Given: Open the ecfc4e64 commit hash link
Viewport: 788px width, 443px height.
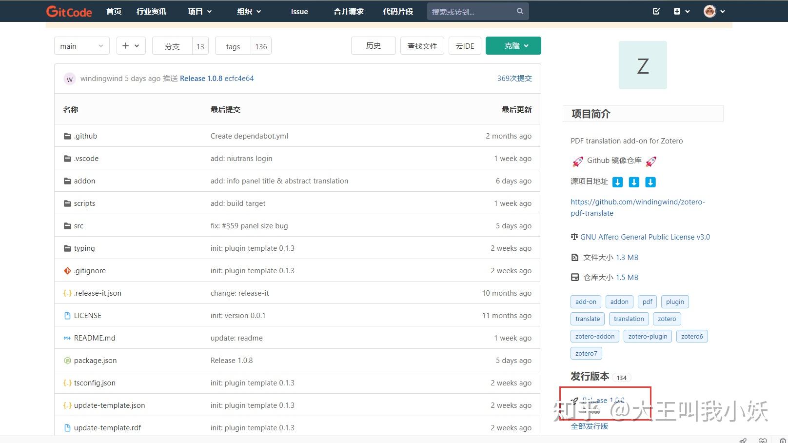Looking at the screenshot, I should coord(239,79).
